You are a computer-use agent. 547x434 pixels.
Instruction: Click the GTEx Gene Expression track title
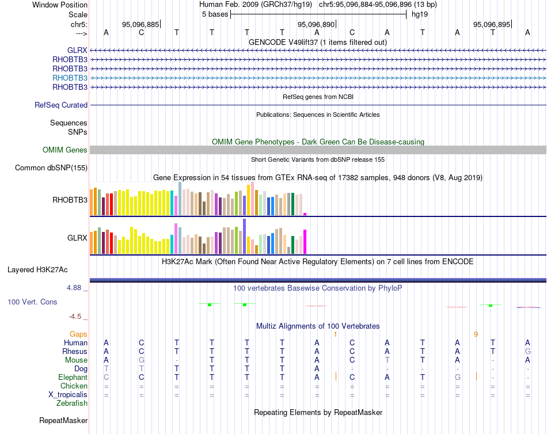coord(318,178)
